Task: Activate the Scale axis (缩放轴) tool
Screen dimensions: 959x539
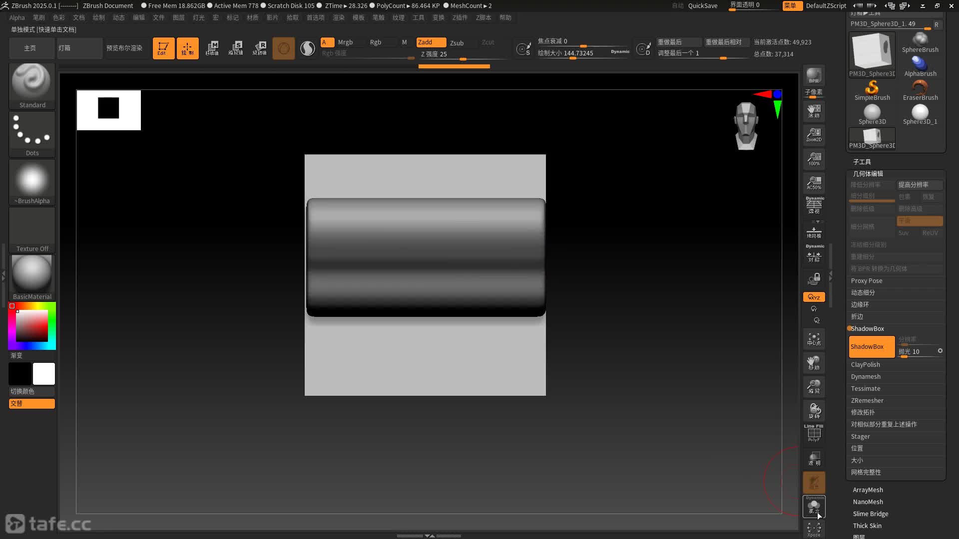Action: click(x=236, y=48)
